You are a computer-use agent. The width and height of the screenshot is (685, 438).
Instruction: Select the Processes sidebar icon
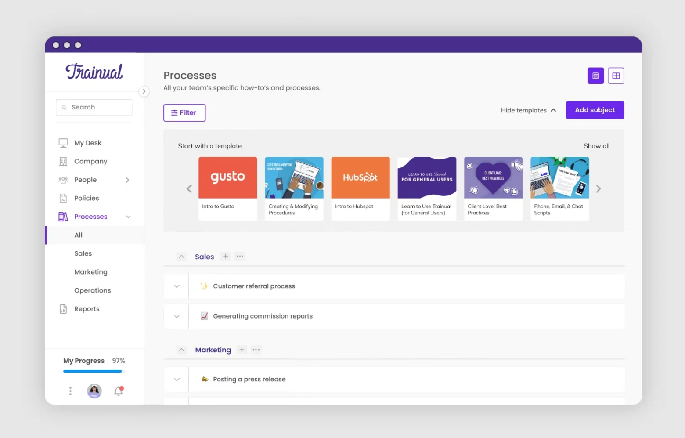pos(63,217)
